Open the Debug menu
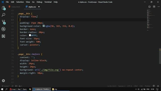This screenshot has height=91, width=161. pos(39,2)
